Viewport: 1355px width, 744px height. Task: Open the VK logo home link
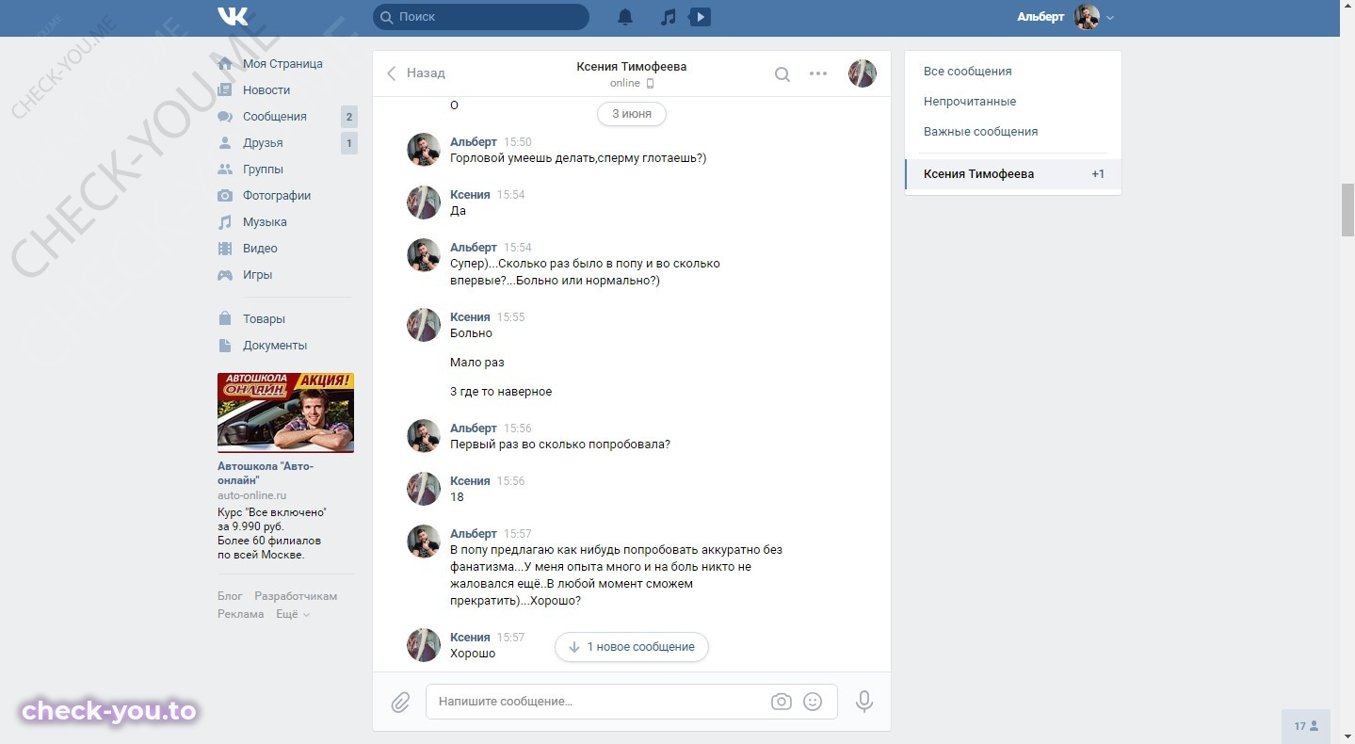(x=233, y=17)
